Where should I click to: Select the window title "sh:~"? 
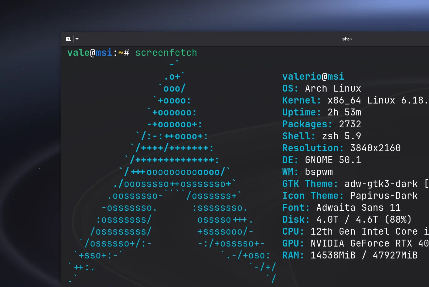[x=347, y=39]
